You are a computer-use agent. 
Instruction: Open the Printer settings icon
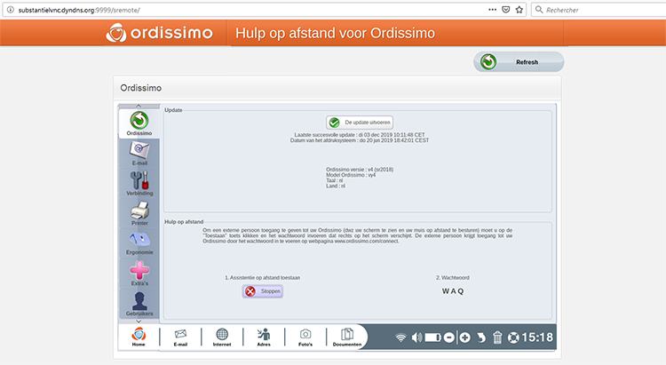pyautogui.click(x=139, y=214)
